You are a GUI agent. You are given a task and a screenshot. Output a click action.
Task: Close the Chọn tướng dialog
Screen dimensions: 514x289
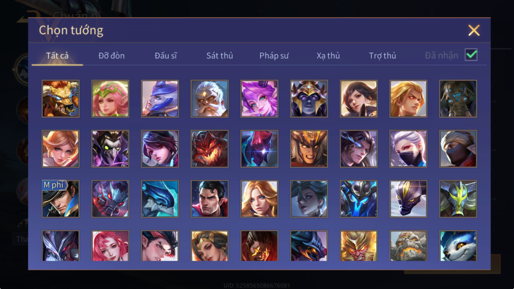[x=474, y=30]
